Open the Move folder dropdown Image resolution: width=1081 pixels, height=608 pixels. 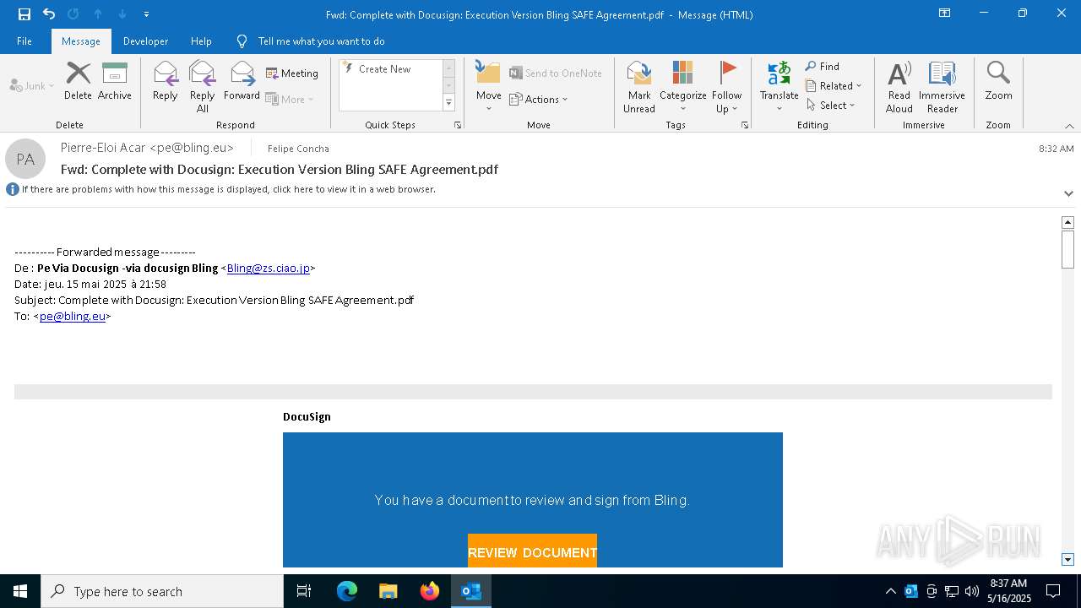tap(489, 86)
